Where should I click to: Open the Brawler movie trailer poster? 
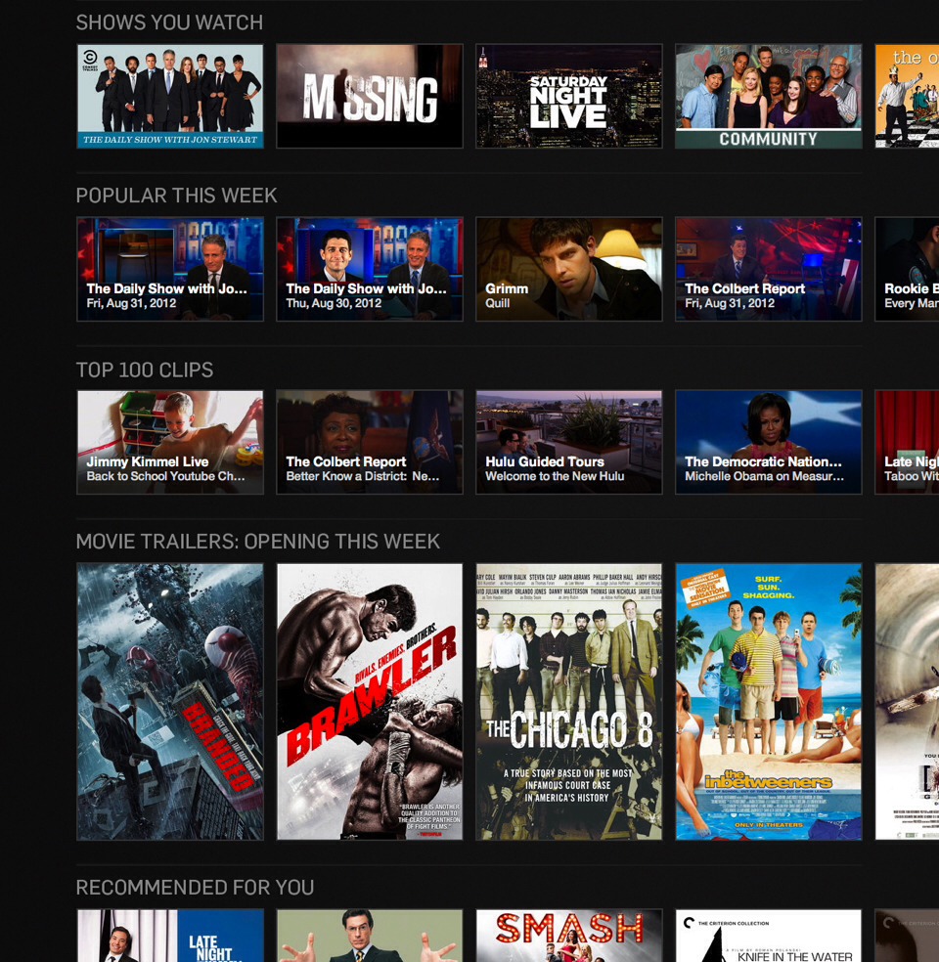click(x=370, y=701)
